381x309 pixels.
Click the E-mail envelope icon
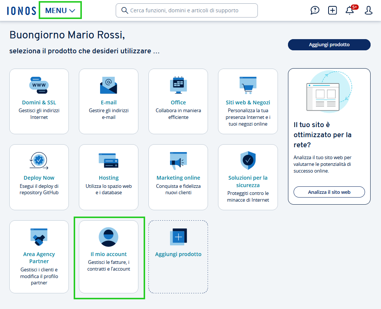click(x=109, y=85)
